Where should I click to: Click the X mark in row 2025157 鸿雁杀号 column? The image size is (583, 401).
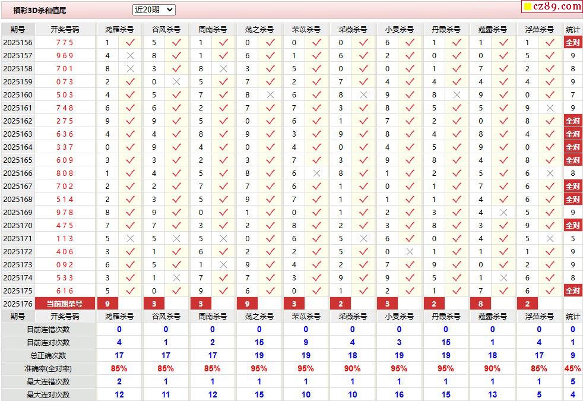click(130, 56)
